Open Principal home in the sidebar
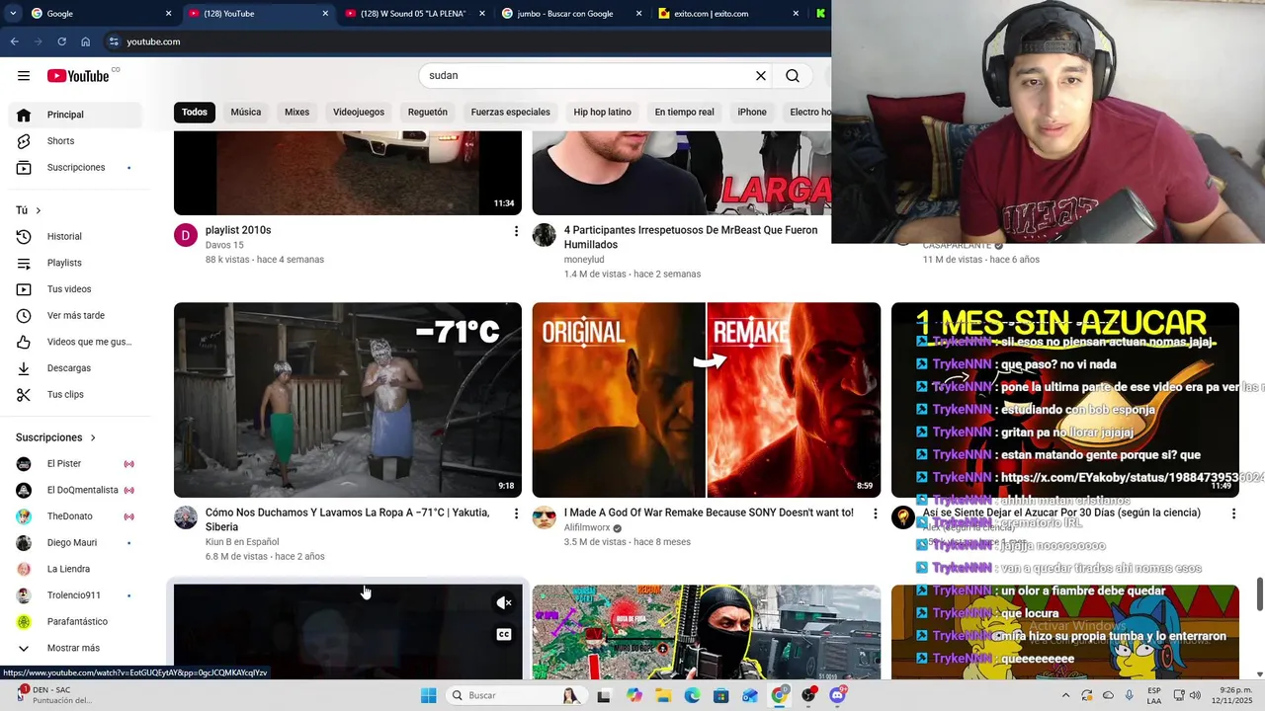The image size is (1265, 711). tap(75, 115)
